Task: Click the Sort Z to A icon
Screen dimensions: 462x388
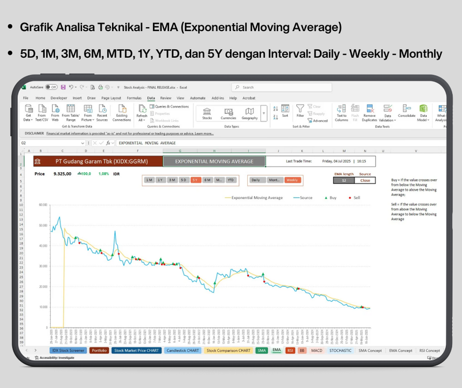Action: tap(275, 117)
